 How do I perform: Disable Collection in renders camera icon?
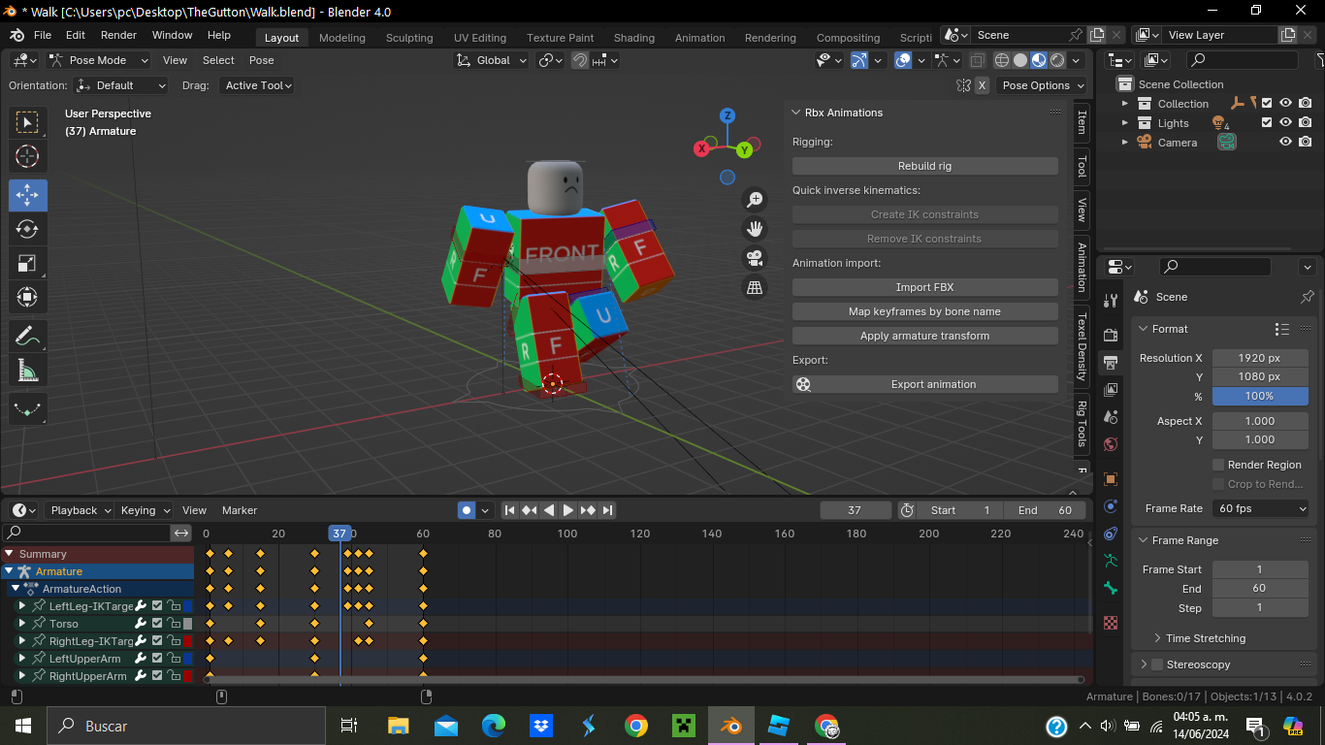tap(1306, 104)
